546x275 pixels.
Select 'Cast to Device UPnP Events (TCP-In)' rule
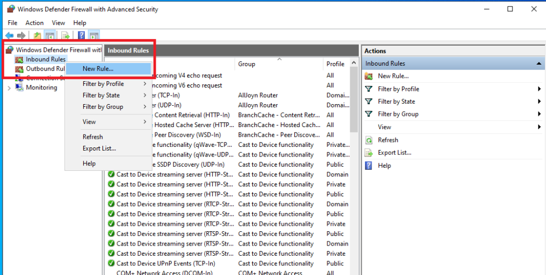(x=166, y=263)
